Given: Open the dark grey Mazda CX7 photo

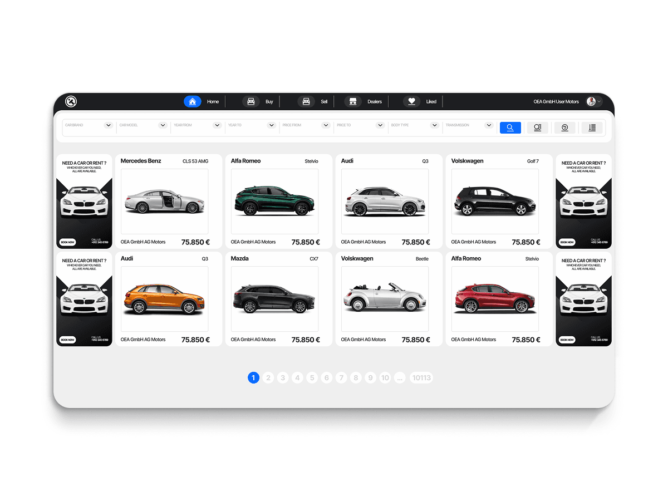Looking at the screenshot, I should (x=275, y=299).
